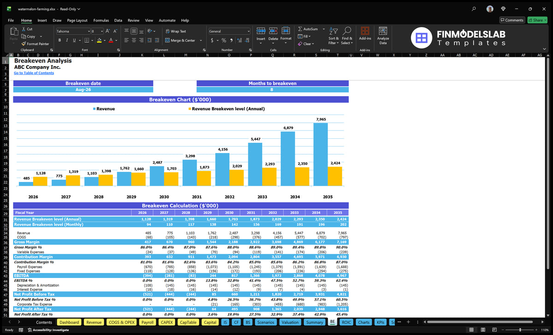This screenshot has height=335, width=553.
Task: Expand the Clear dropdown in Editing
Action: tap(313, 44)
